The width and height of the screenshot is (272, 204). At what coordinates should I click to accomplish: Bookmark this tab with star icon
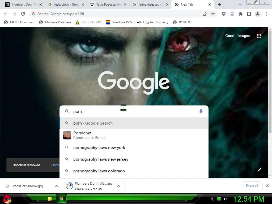tap(213, 14)
